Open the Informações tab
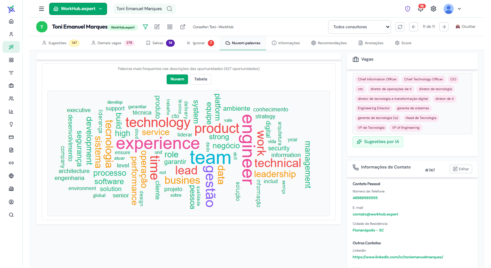This screenshot has width=491, height=268. 286,43
